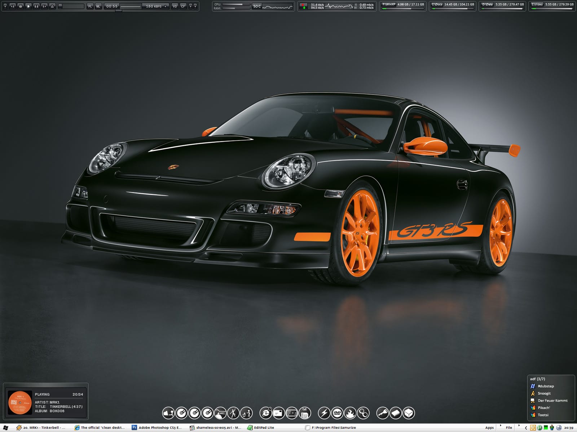The width and height of the screenshot is (577, 432).
Task: Click the C:\Docs drive meter
Action: [x=453, y=6]
